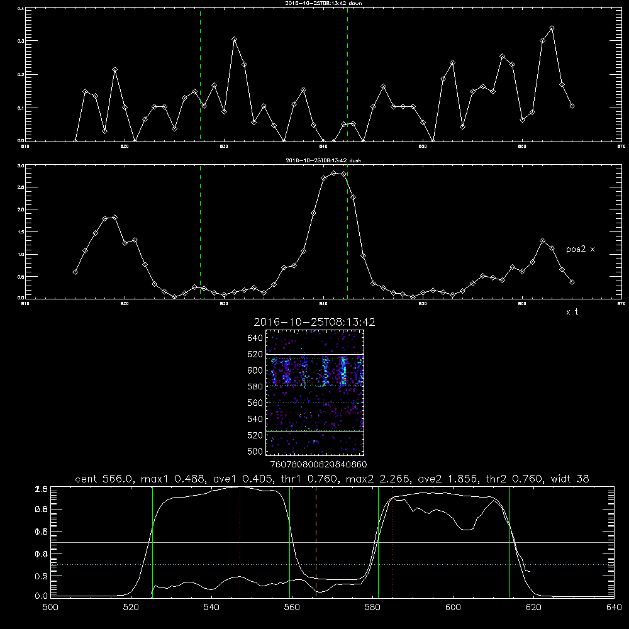Click the orange dashed center line in bottom plot

(316, 542)
